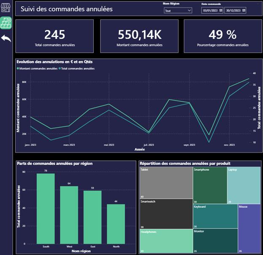
Task: Click the cancelled orders boxes icon
Action: [6, 23]
